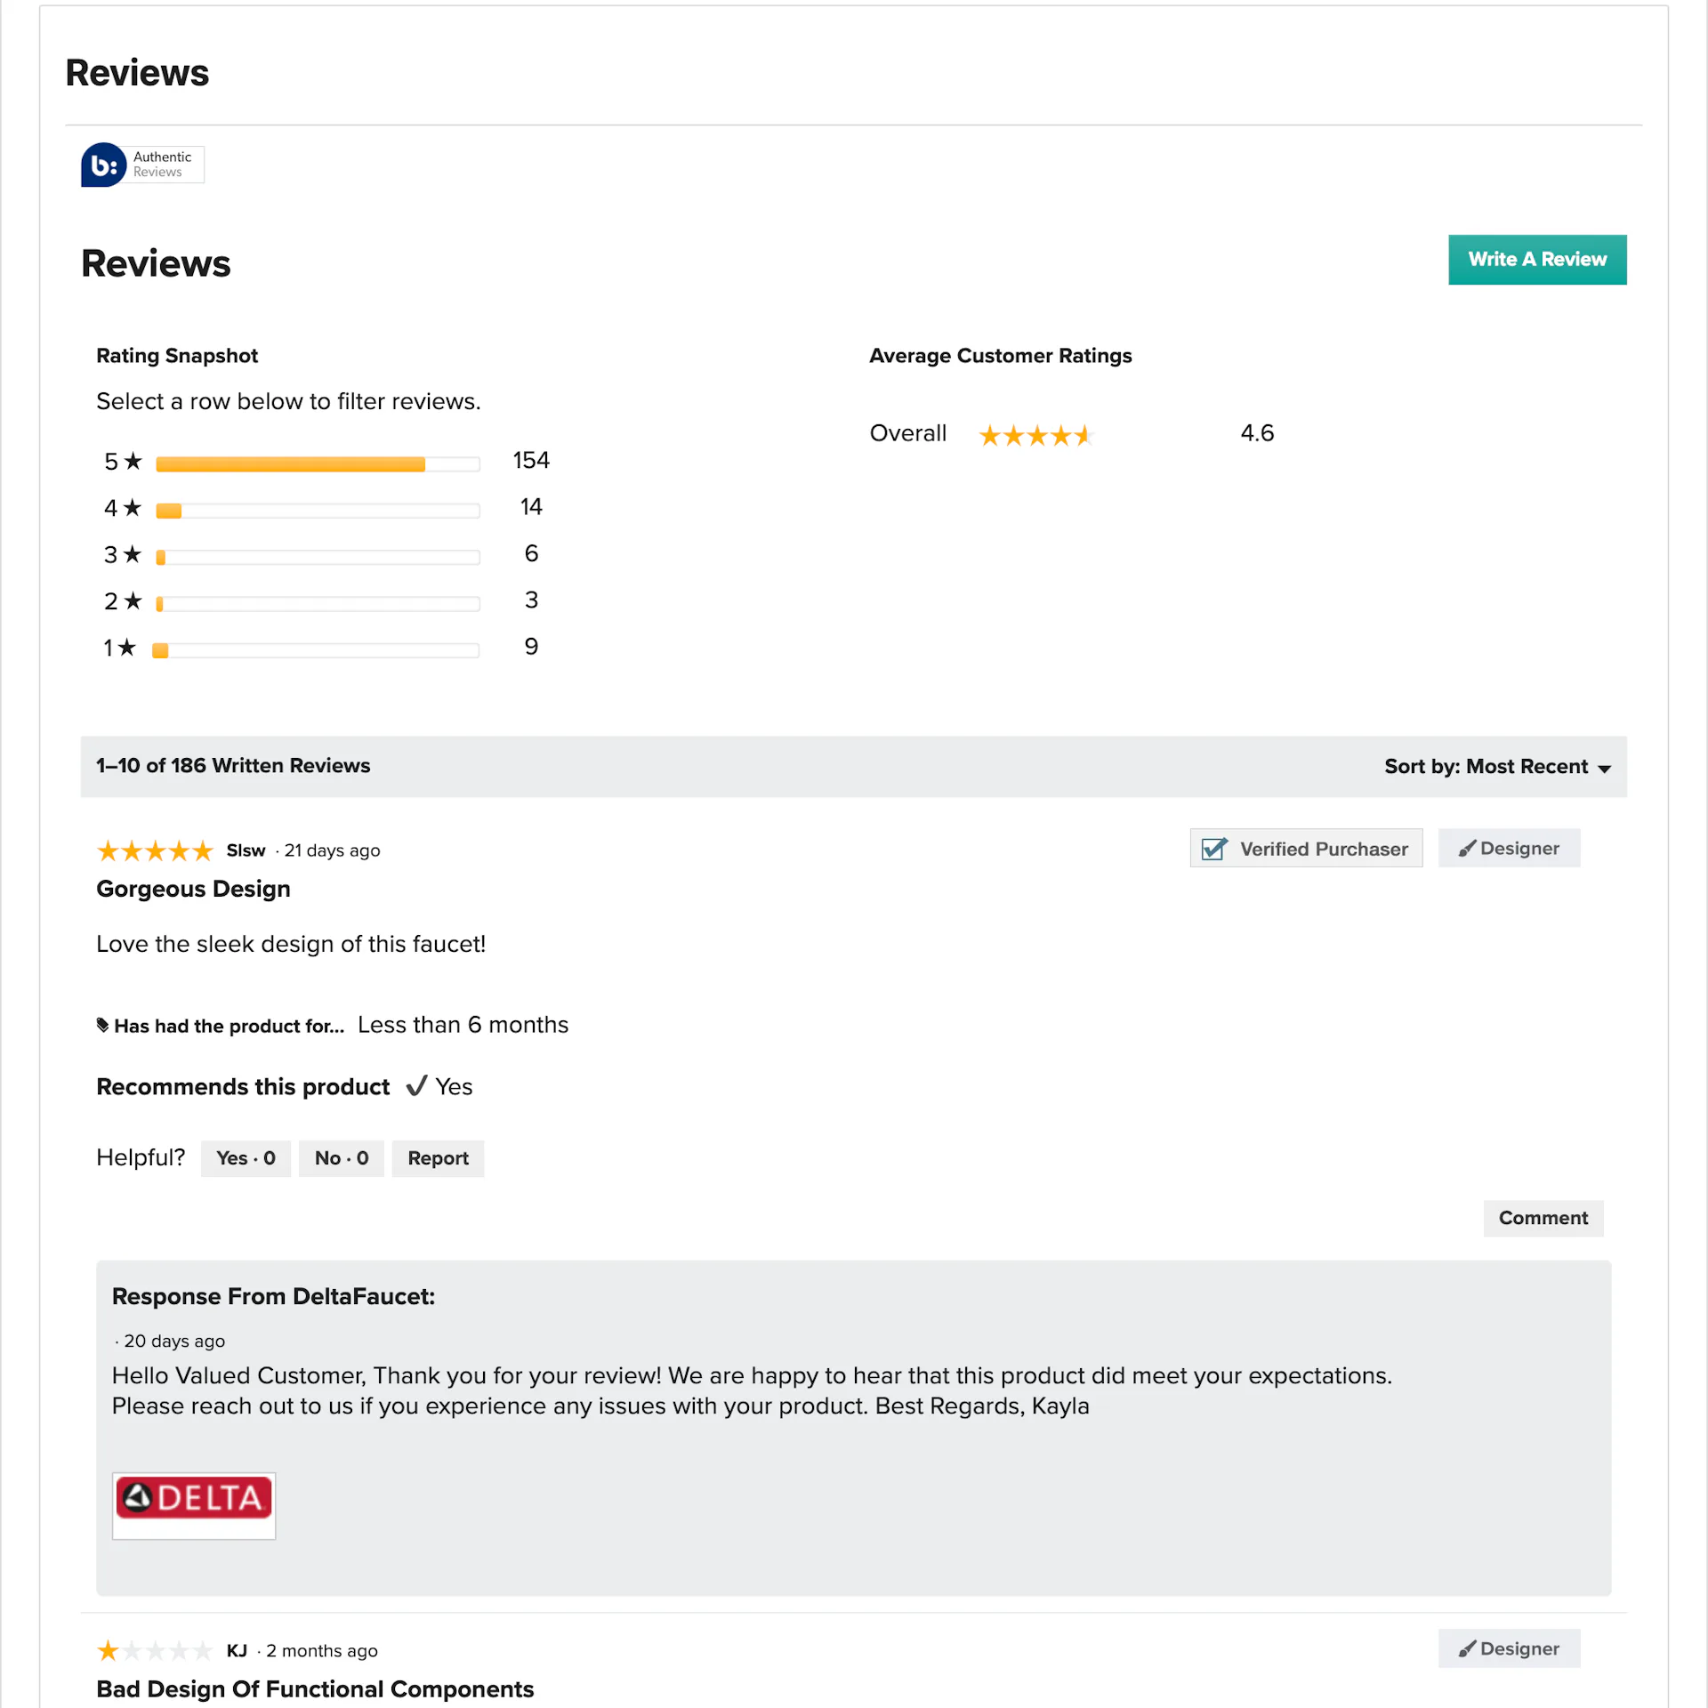This screenshot has height=1708, width=1708.
Task: Click the five-star rating on Slsw's review
Action: point(154,850)
